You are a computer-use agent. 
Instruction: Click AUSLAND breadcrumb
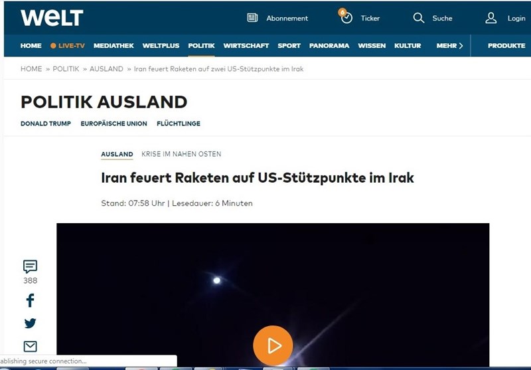[x=106, y=69]
